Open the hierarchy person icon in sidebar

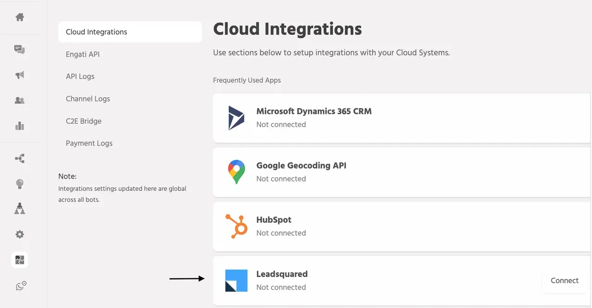point(19,209)
